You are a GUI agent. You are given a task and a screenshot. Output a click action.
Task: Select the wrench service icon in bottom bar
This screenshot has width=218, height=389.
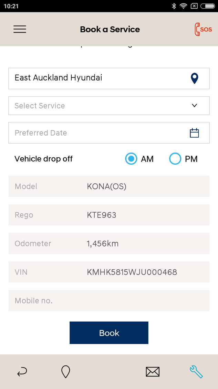pyautogui.click(x=196, y=372)
